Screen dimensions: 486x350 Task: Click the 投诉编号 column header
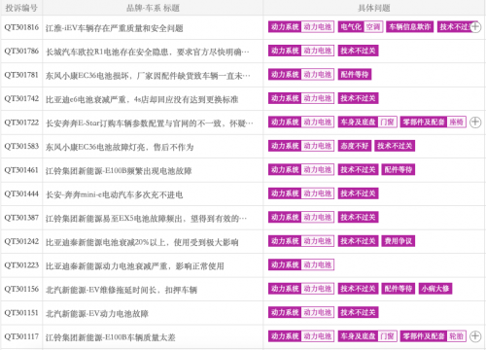(x=21, y=8)
